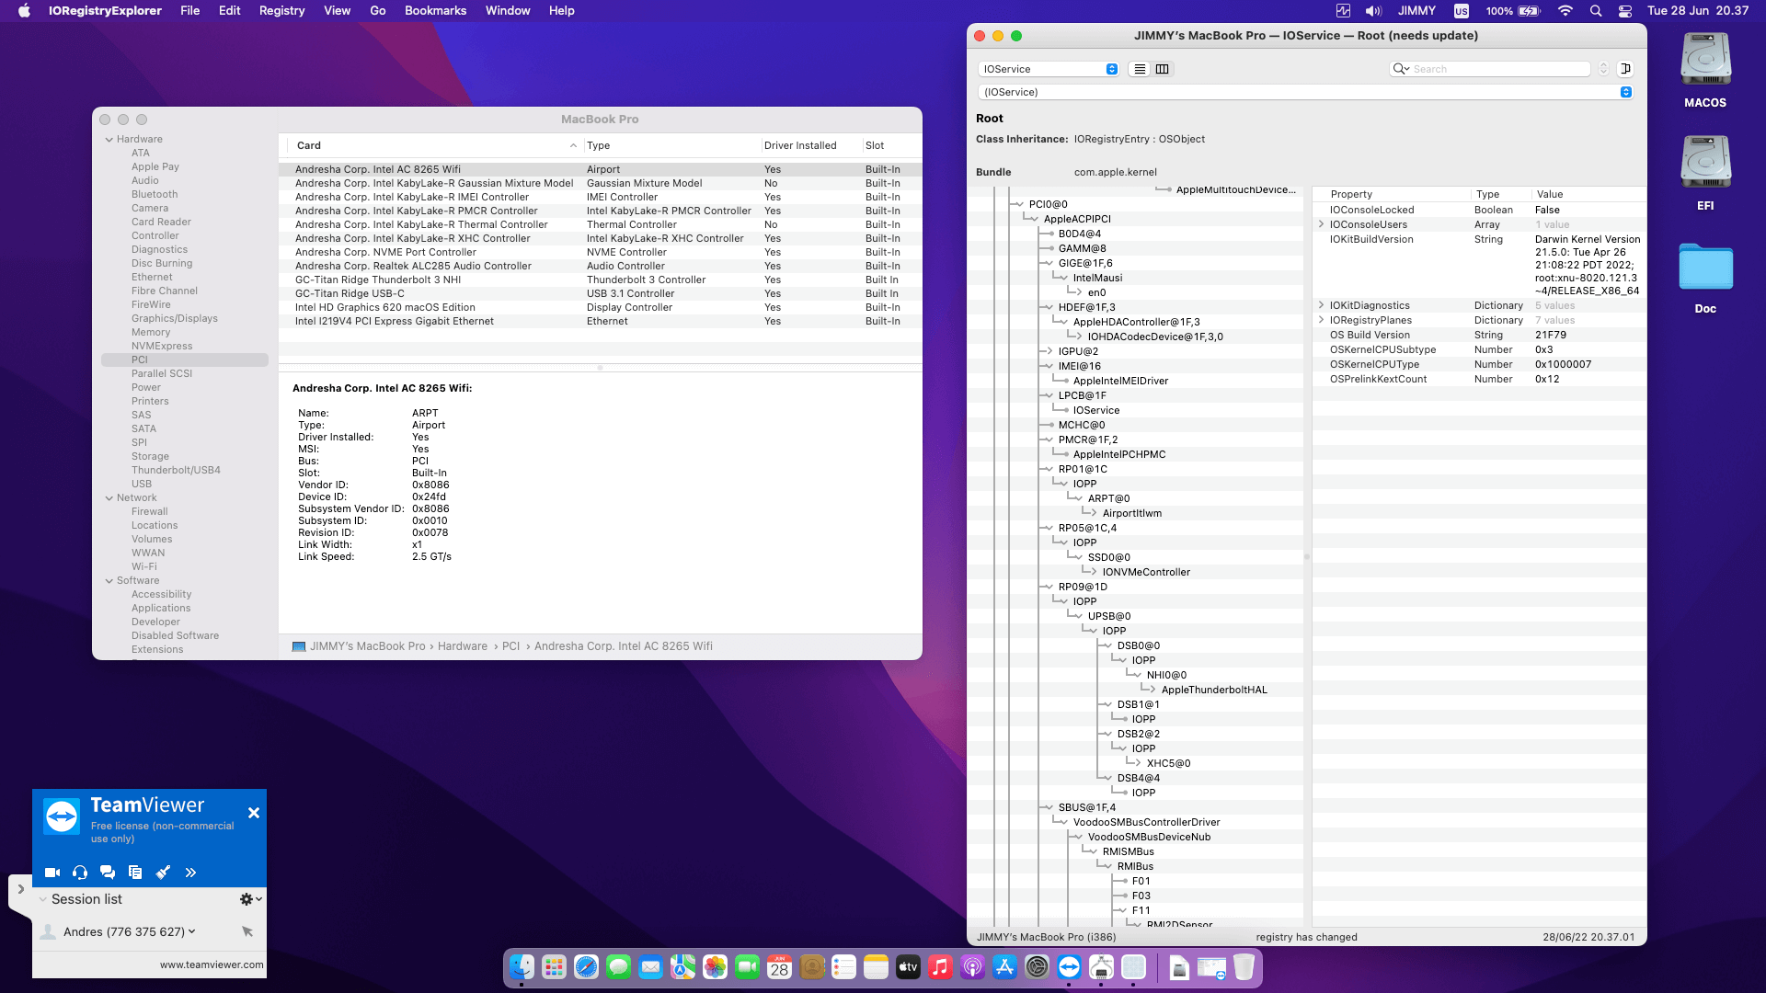Open the Apple menu

click(24, 11)
